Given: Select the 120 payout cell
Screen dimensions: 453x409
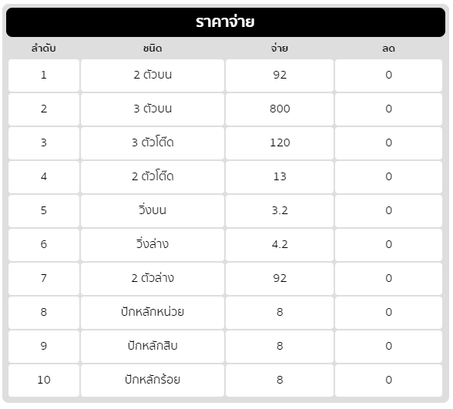Looking at the screenshot, I should click(280, 143).
